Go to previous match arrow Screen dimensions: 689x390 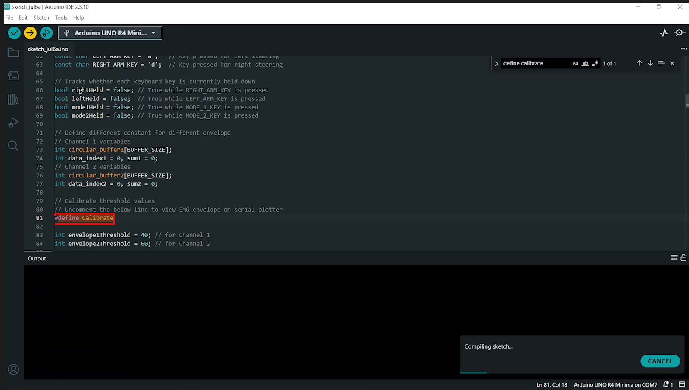[639, 63]
